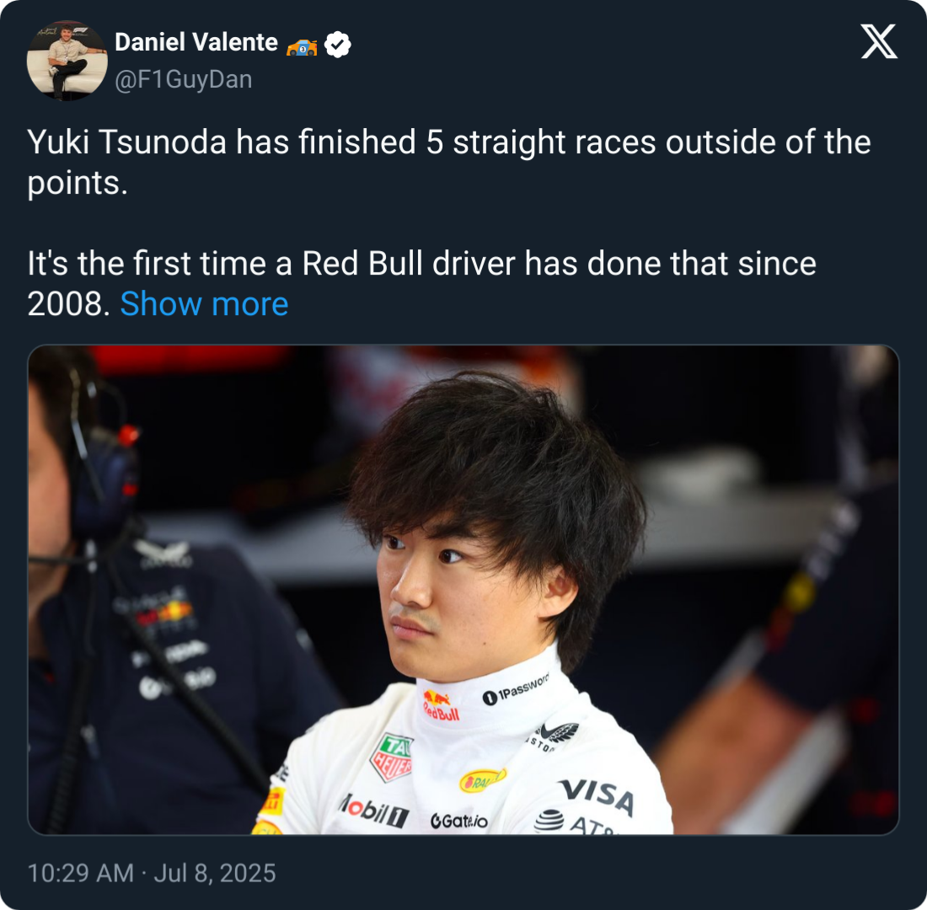
Task: Click the 1Password logo on the collar
Action: coord(516,689)
